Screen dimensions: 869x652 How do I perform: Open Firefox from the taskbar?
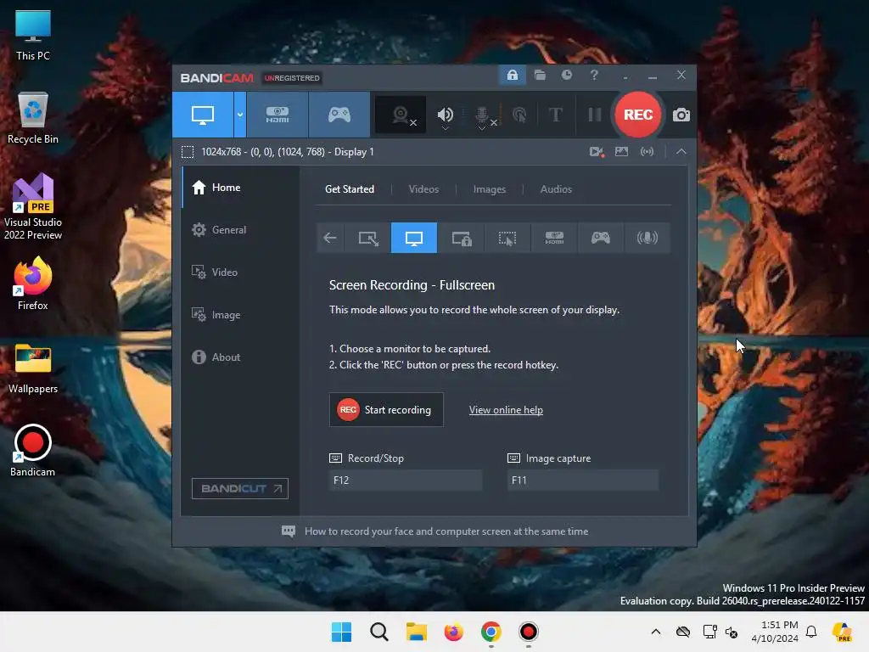[x=453, y=632]
